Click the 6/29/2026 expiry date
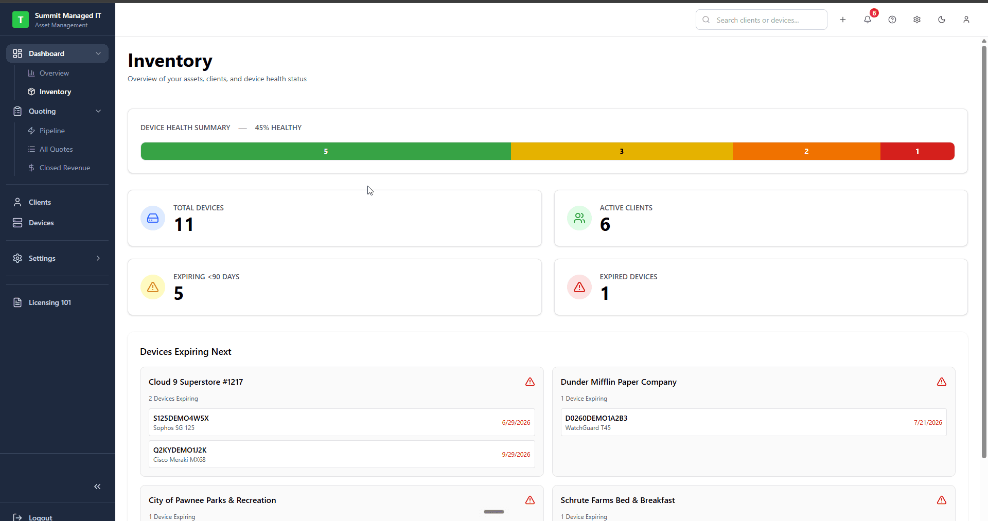988x521 pixels. [516, 423]
